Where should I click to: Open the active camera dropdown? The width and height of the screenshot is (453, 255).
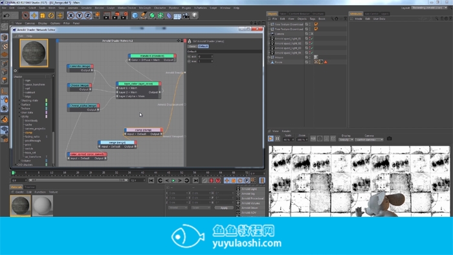click(370, 140)
